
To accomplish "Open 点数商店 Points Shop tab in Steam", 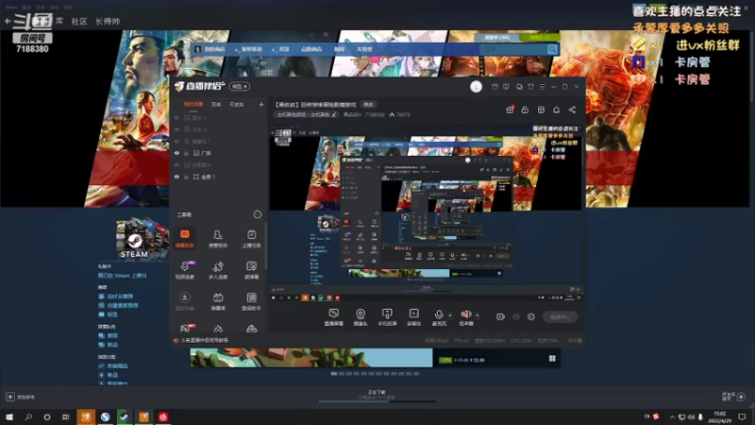I will tap(311, 49).
